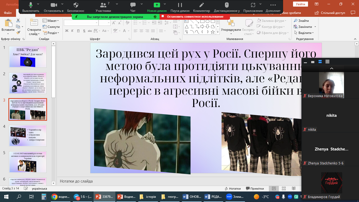Click the Увійти sign-in button
This screenshot has height=202, width=359.
pyautogui.click(x=300, y=4)
